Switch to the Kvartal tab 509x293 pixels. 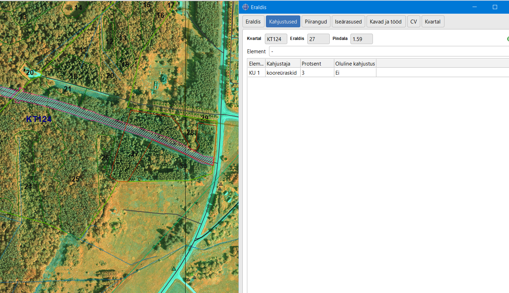click(433, 21)
